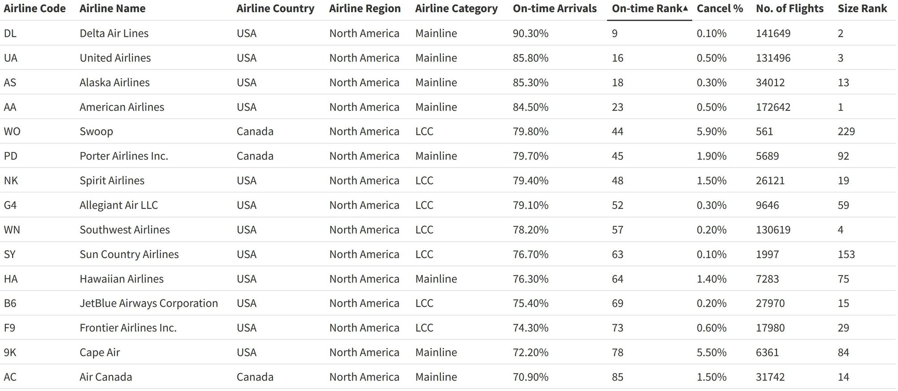This screenshot has width=898, height=391.
Task: Select the Swoop airline name cell
Action: [x=96, y=131]
